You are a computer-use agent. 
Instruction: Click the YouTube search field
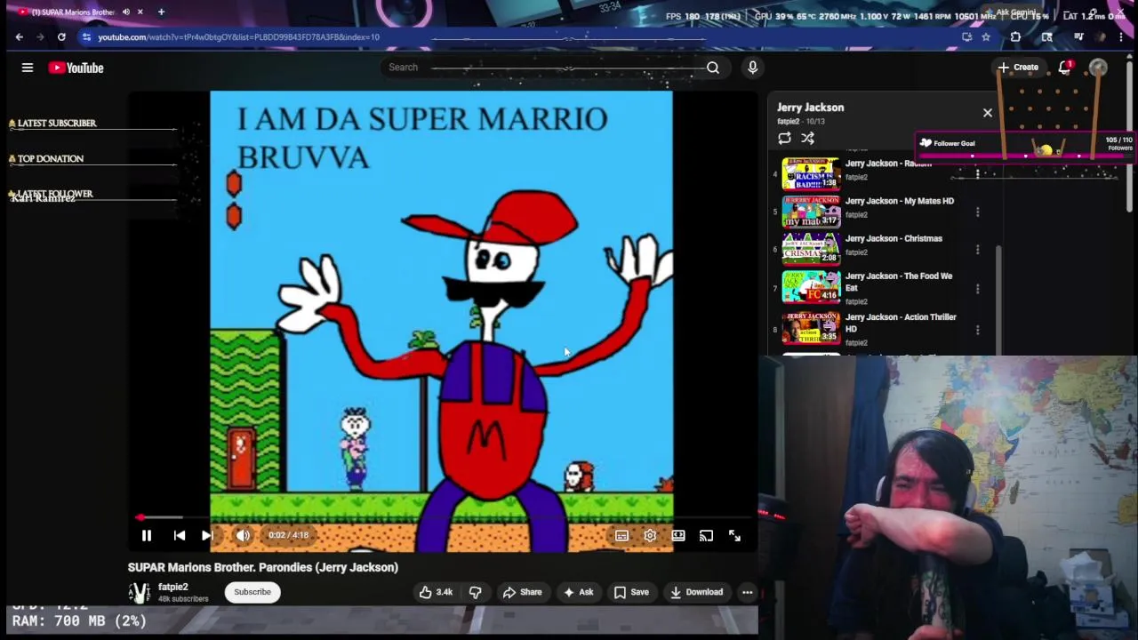coord(542,68)
